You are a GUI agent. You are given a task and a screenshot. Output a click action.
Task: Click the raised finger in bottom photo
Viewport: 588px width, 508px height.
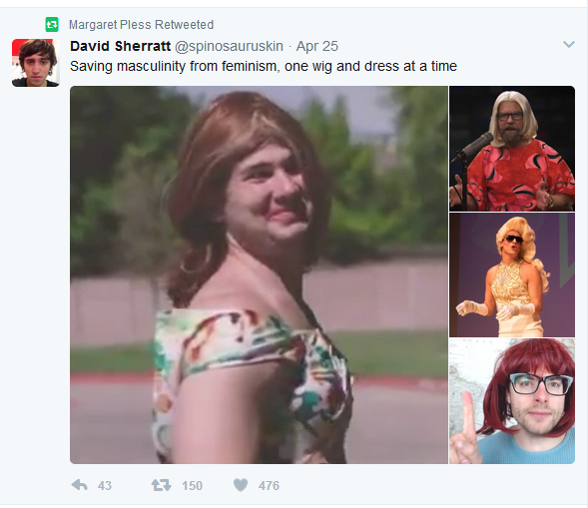[x=465, y=427]
